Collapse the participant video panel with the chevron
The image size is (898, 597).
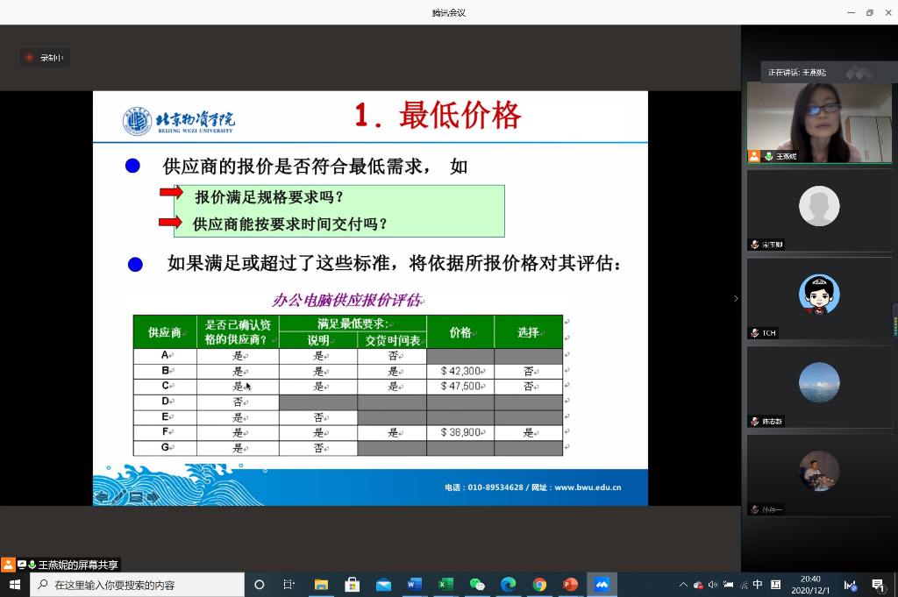coord(736,299)
